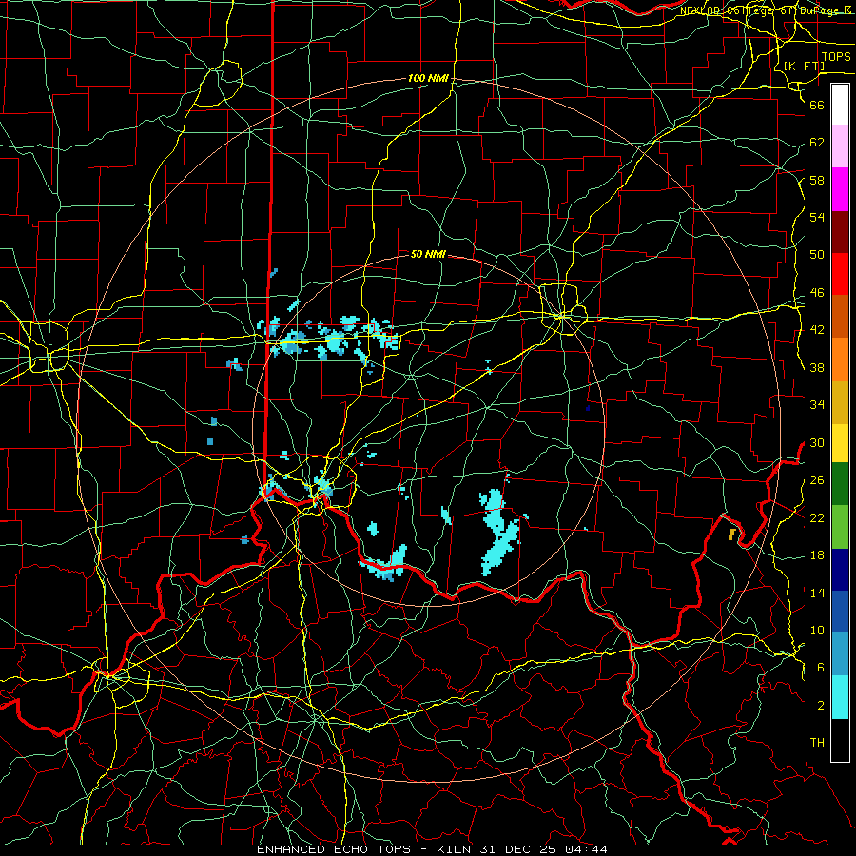Click the "100 NMI" range ring label
This screenshot has height=856, width=856.
coord(428,79)
